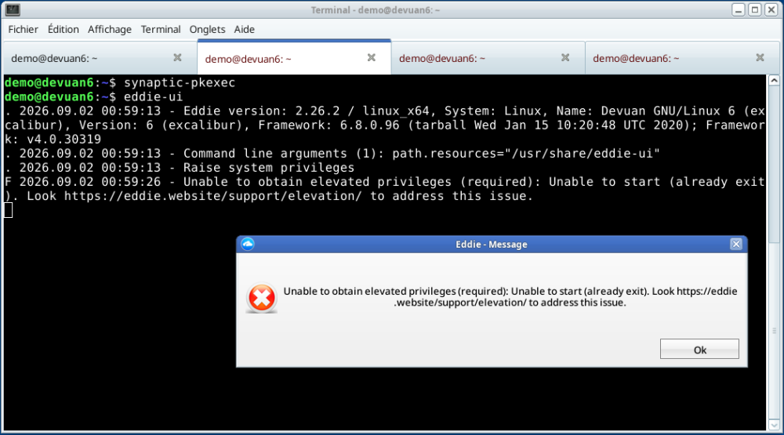Image resolution: width=784 pixels, height=435 pixels.
Task: Click the terminal scrollbar up arrow
Action: click(774, 81)
